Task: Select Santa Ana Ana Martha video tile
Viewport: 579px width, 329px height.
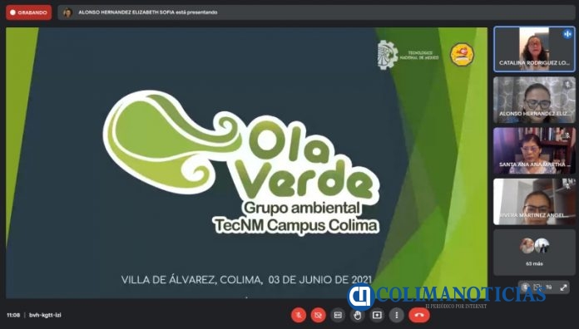Action: tap(534, 150)
